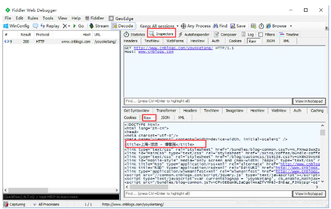Viewport: 331px width, 209px height.
Task: Switch to the Filters tab
Action: (x=267, y=34)
